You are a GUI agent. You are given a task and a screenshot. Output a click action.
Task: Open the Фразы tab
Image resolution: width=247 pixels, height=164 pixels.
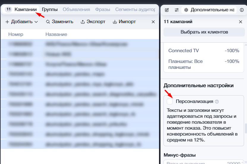(x=103, y=9)
